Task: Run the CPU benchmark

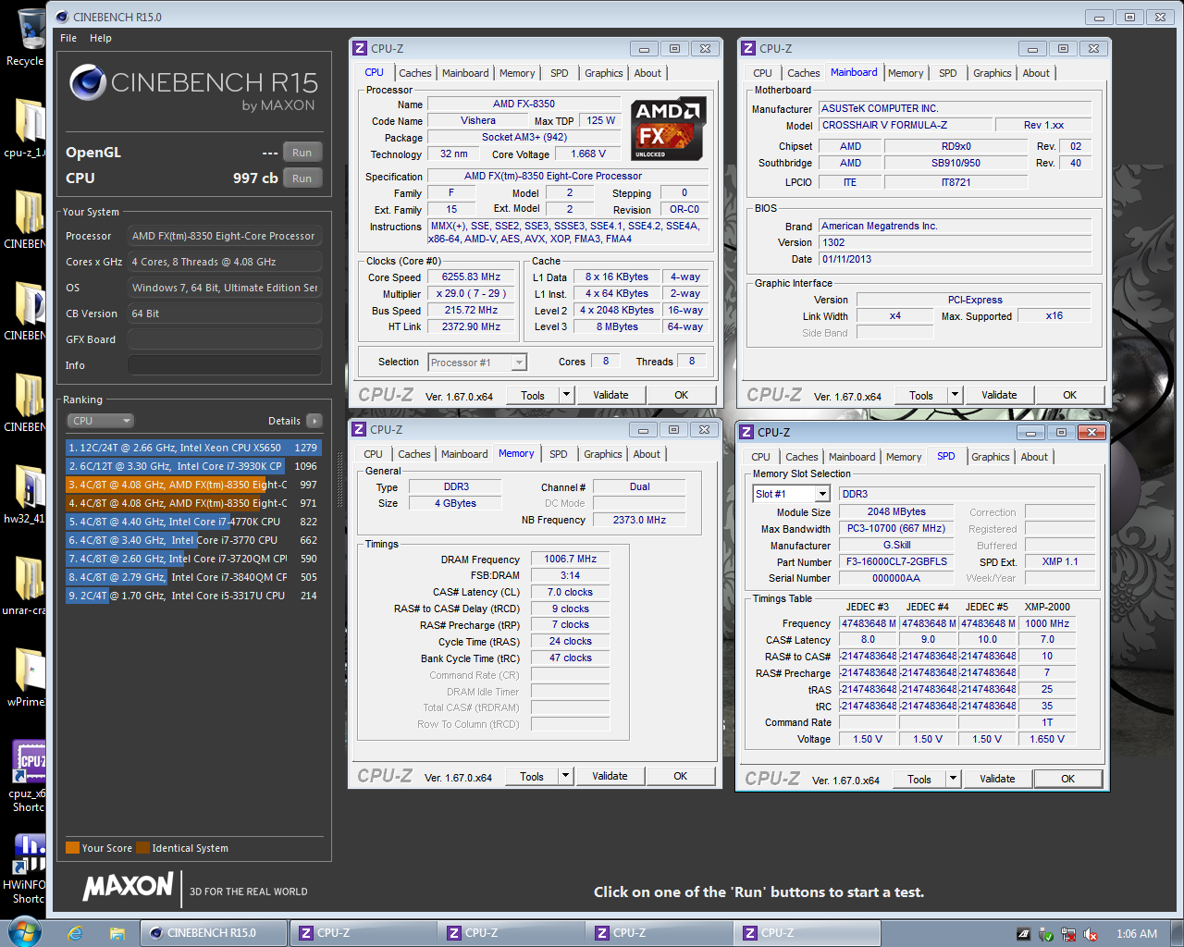Action: 302,178
